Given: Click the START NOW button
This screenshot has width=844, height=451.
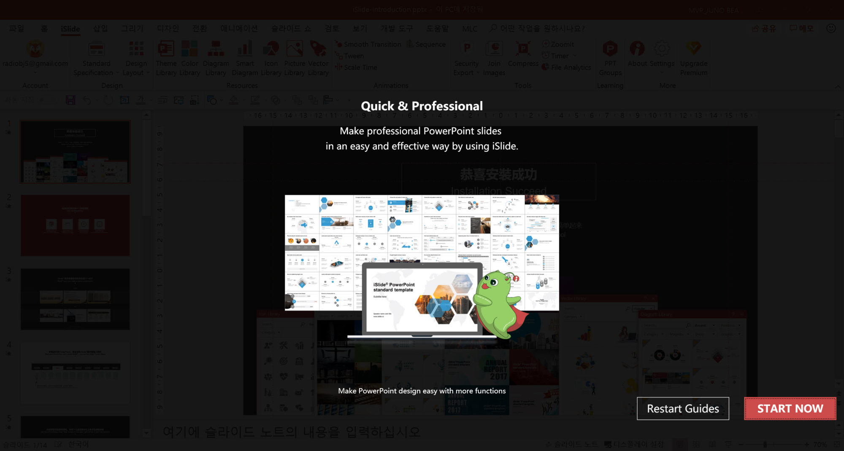Looking at the screenshot, I should point(790,408).
